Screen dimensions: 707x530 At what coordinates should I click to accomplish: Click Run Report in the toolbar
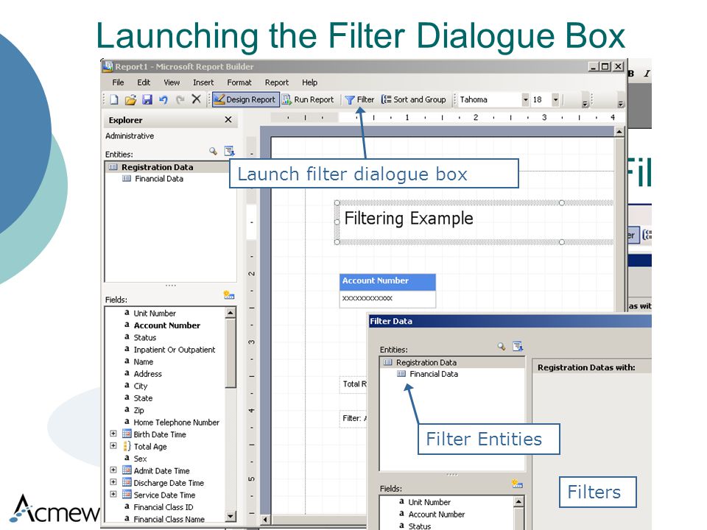point(308,99)
